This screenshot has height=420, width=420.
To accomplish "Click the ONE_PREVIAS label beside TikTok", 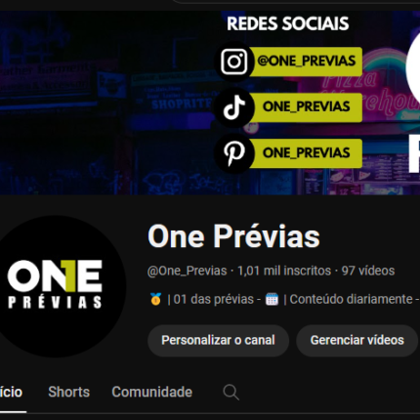I will pyautogui.click(x=307, y=107).
